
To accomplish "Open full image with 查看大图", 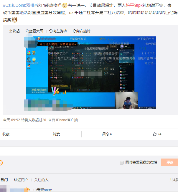I will coord(34,31).
